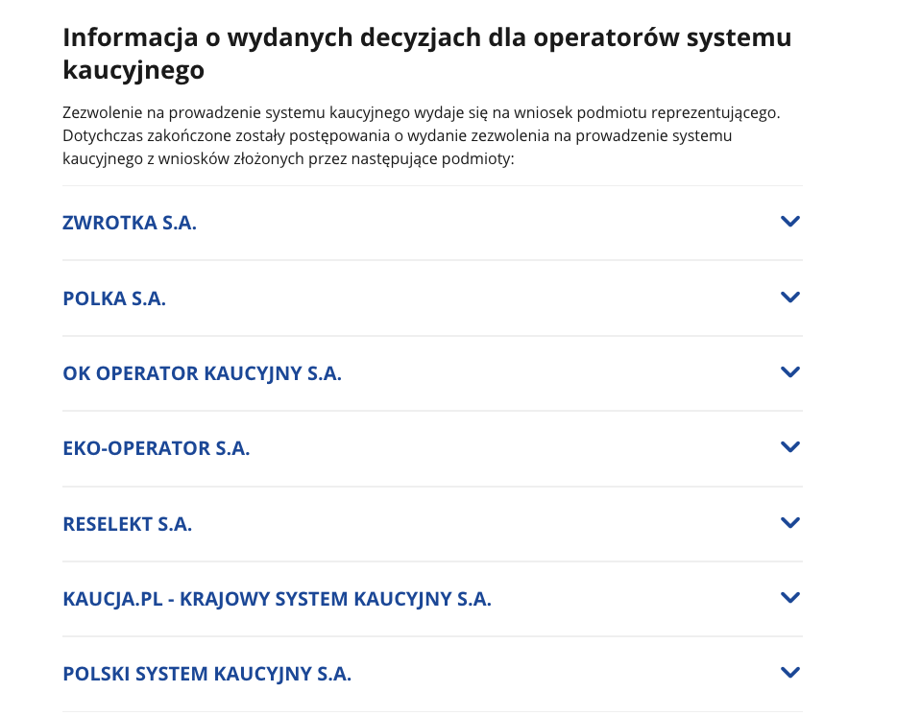
Task: Click the arrow icon on the EKO-OPERATOR S.A. row
Action: click(x=790, y=447)
